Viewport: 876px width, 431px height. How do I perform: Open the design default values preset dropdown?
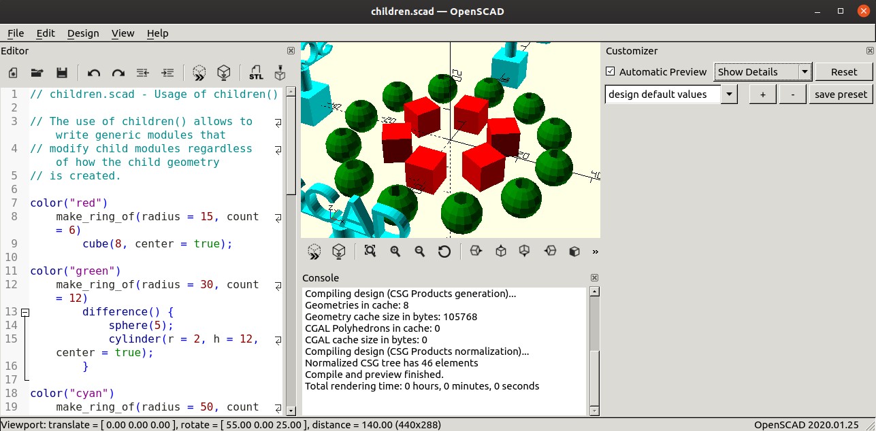tap(670, 94)
